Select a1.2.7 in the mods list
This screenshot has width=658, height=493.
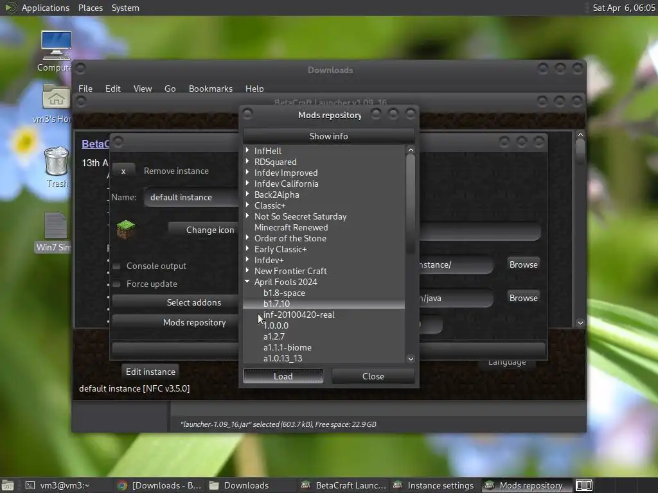click(274, 336)
